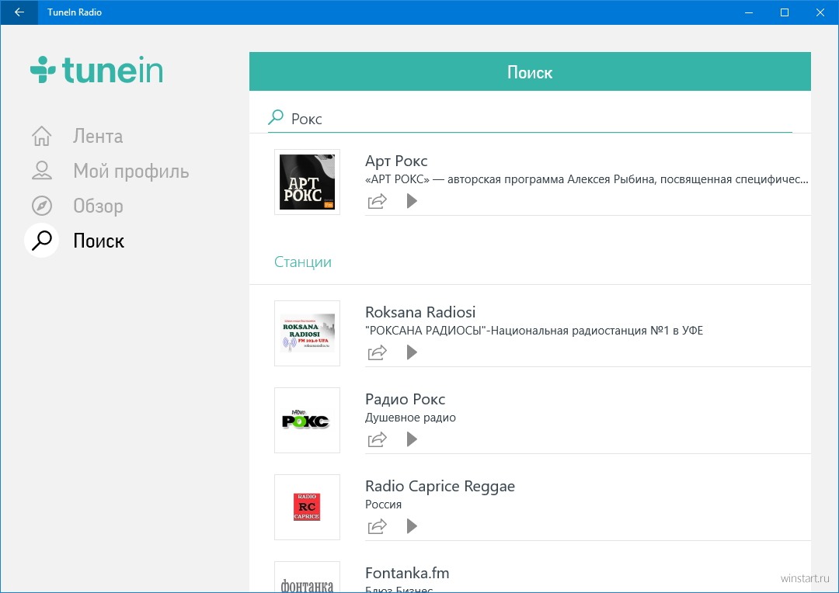
Task: Open the Лента home icon
Action: click(x=42, y=136)
